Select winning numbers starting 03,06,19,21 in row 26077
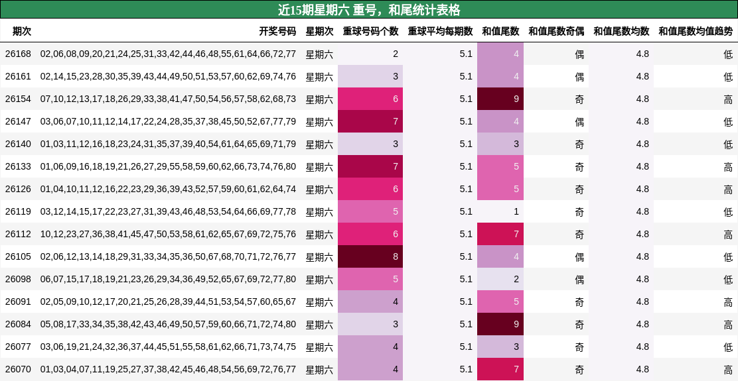Screen dimensions: 738x381 (168, 347)
